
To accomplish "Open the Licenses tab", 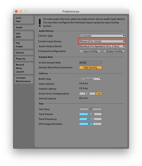I will coord(21,78).
